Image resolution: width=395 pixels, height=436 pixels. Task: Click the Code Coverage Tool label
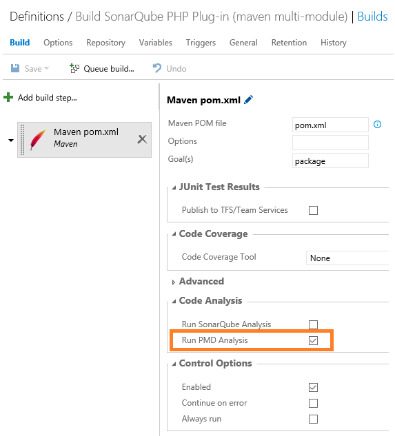point(219,257)
